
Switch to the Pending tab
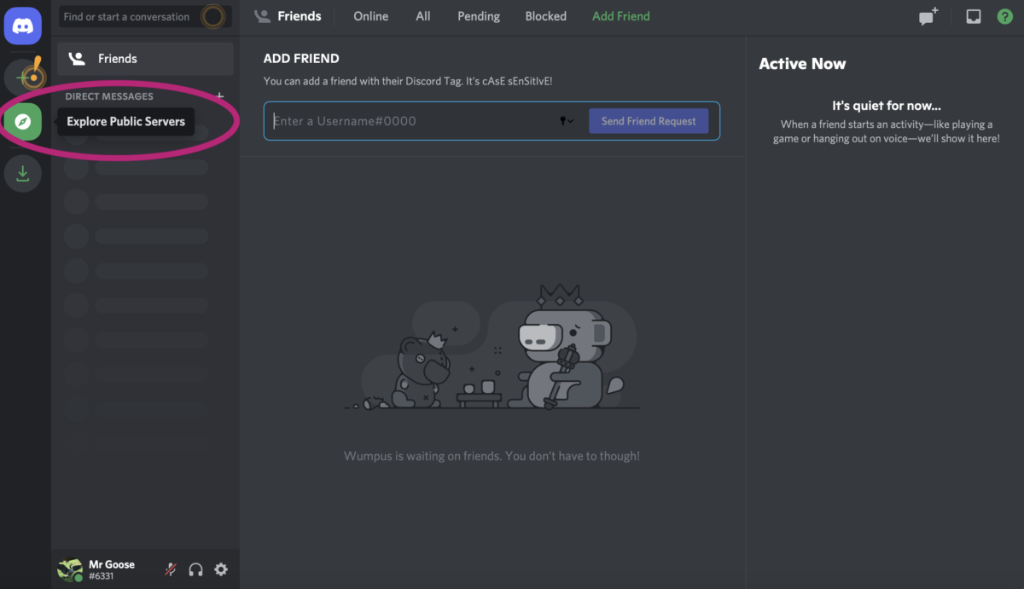[478, 16]
